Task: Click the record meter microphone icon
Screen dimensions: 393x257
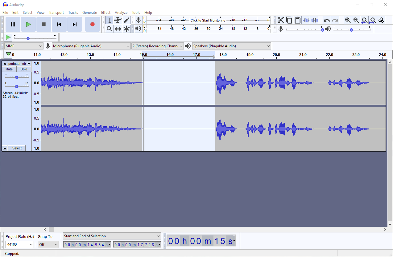Action: click(139, 20)
